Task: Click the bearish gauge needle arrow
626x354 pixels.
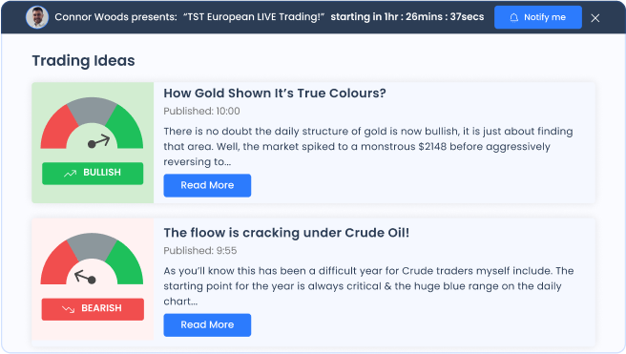Action: click(x=86, y=277)
